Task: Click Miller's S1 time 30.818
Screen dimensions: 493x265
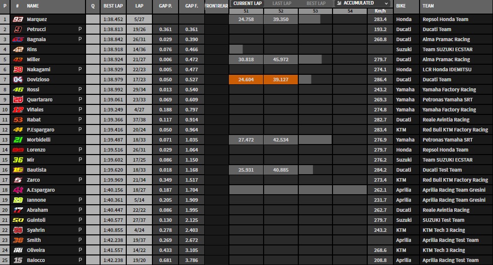Action: point(246,60)
